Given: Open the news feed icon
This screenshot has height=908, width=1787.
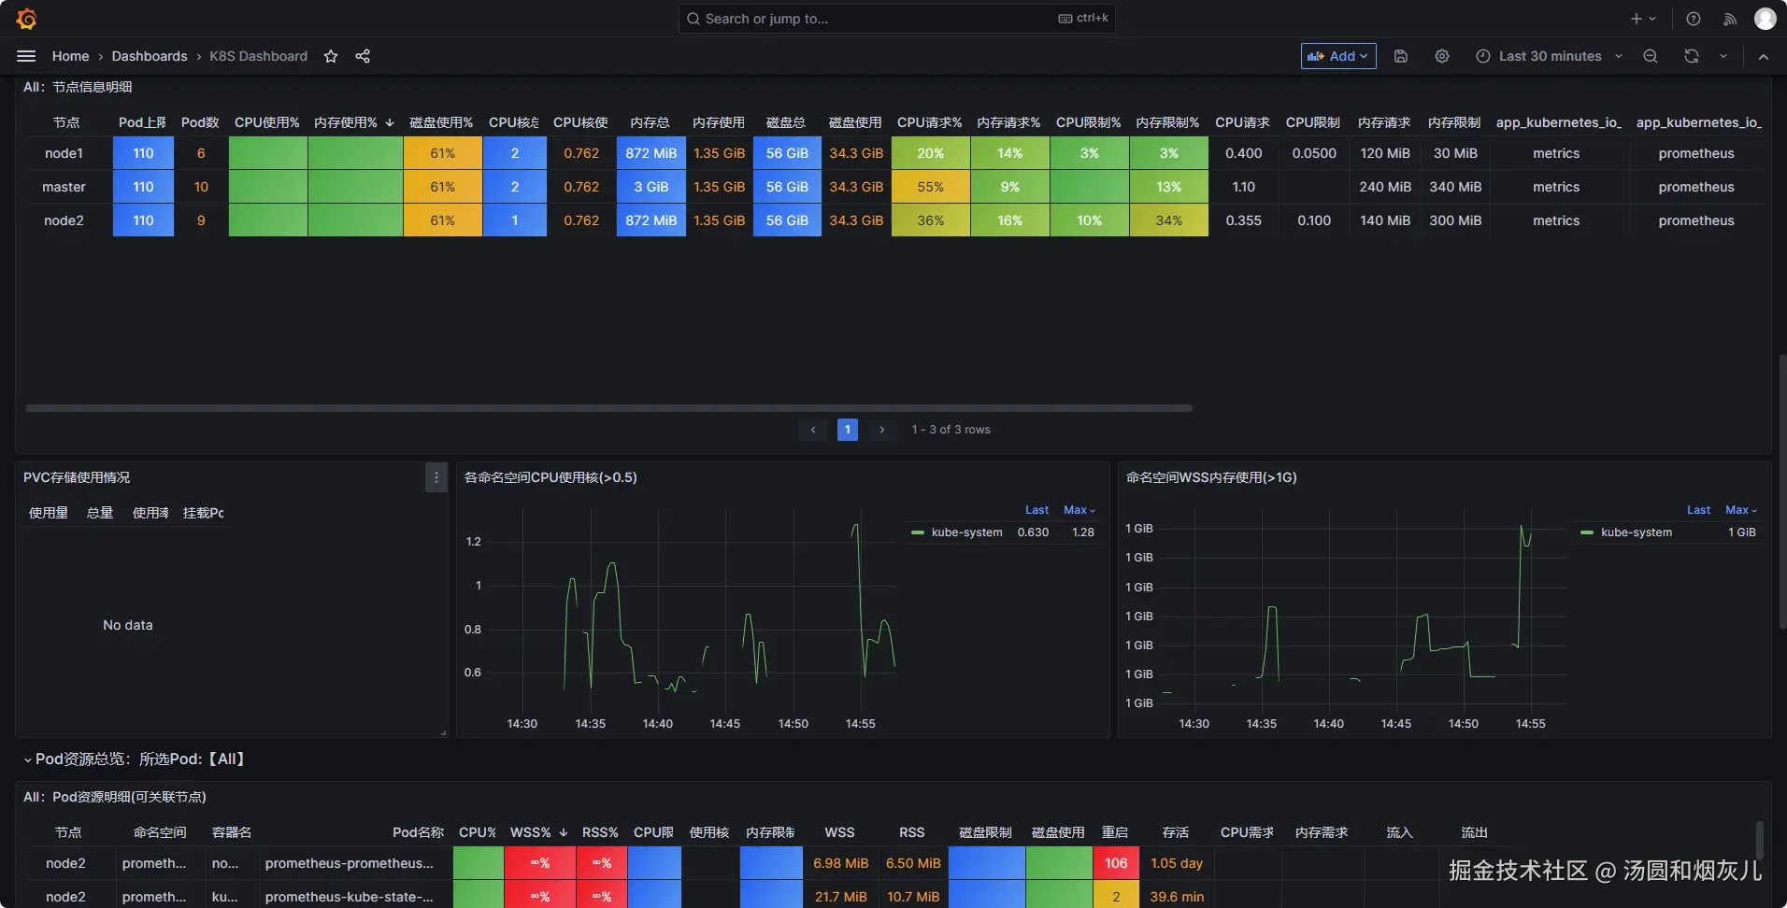Looking at the screenshot, I should 1730,19.
